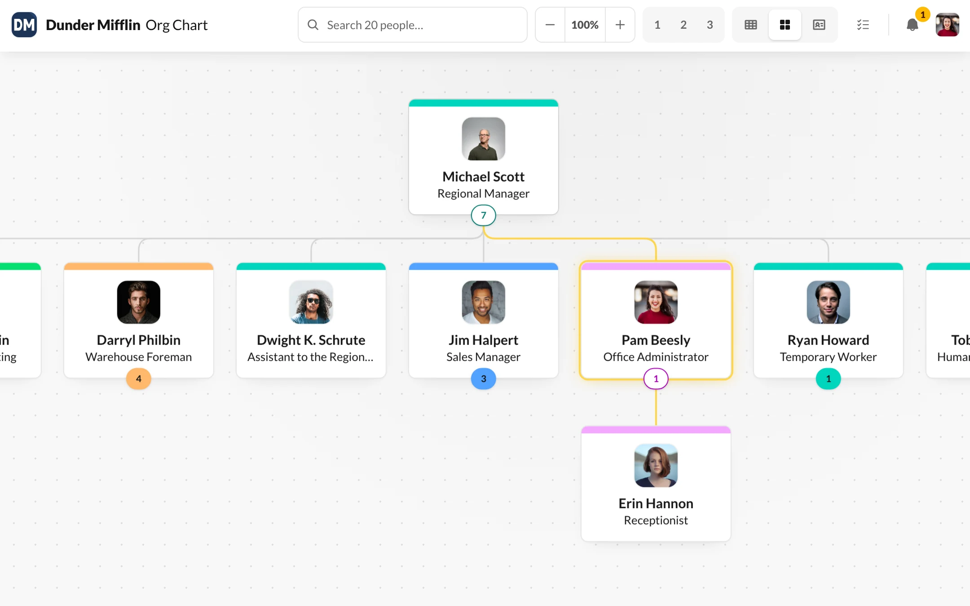Switch to card grid view icon
The width and height of the screenshot is (970, 606).
click(x=785, y=25)
